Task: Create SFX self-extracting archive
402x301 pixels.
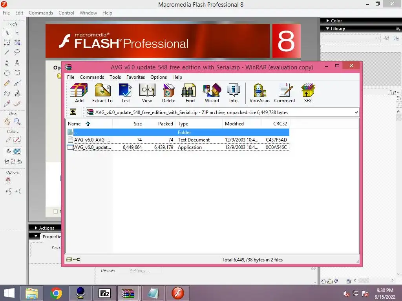Action: (x=308, y=93)
